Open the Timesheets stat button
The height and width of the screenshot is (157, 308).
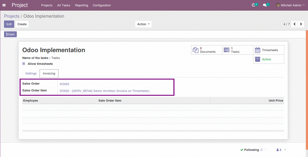pos(269,50)
